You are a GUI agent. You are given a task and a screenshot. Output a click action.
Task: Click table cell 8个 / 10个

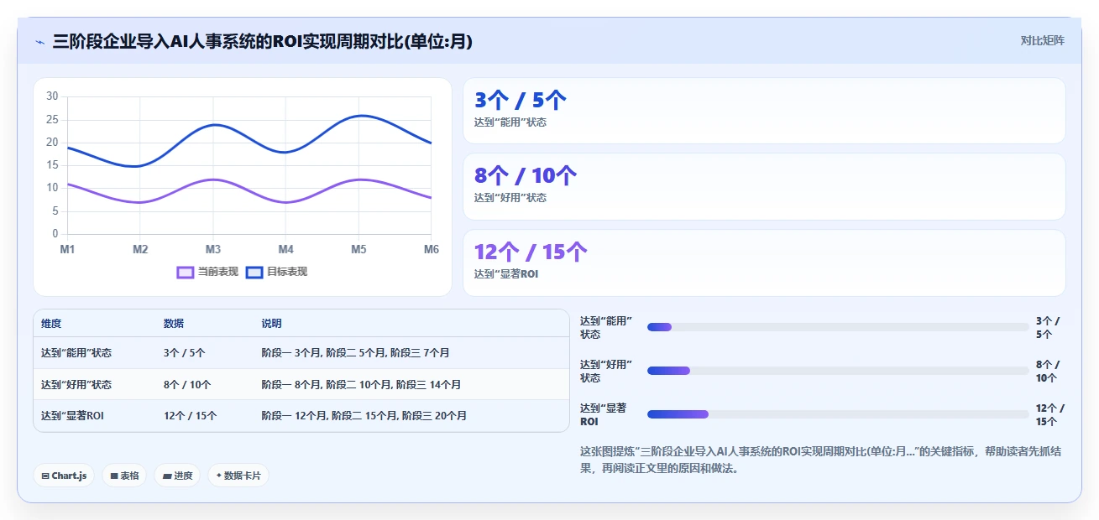click(x=187, y=385)
